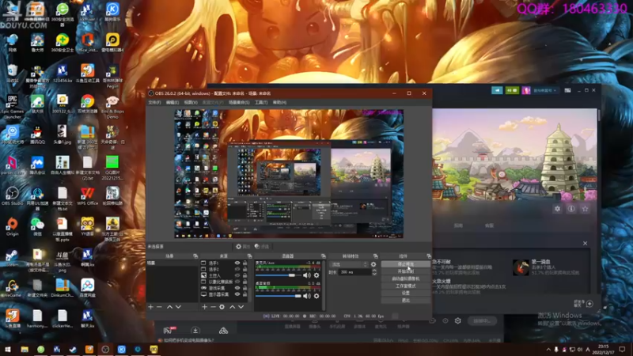Viewport: 633px width, 356px height.
Task: Open OBS Studio desktop shortcut
Action: click(12, 196)
